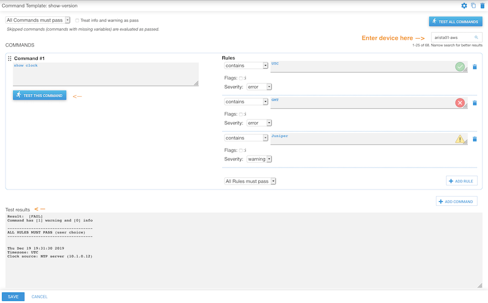Open the 'warning' severity dropdown

[x=259, y=159]
